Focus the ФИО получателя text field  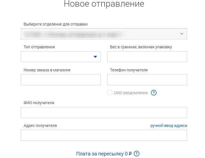coord(104,112)
